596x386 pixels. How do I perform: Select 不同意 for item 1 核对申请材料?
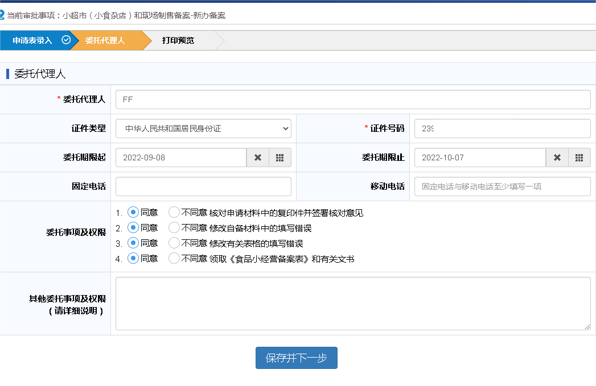[174, 212]
